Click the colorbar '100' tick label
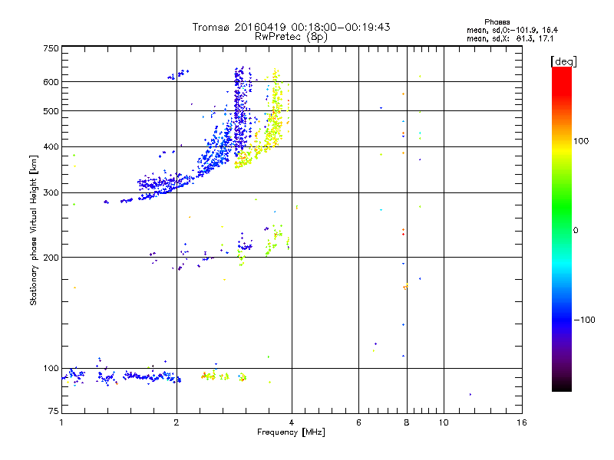Image resolution: width=614 pixels, height=460 pixels. (581, 141)
